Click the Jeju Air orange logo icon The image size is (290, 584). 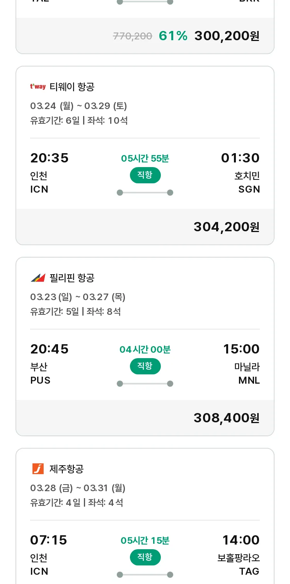(38, 469)
